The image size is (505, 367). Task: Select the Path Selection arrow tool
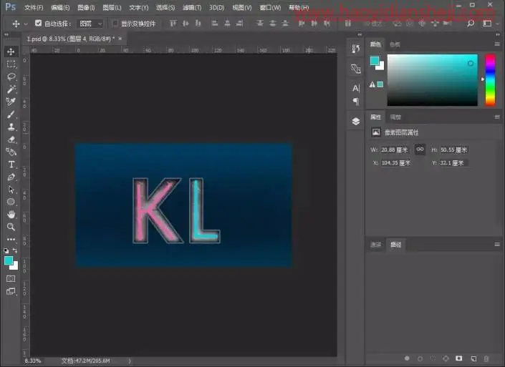[x=11, y=190]
